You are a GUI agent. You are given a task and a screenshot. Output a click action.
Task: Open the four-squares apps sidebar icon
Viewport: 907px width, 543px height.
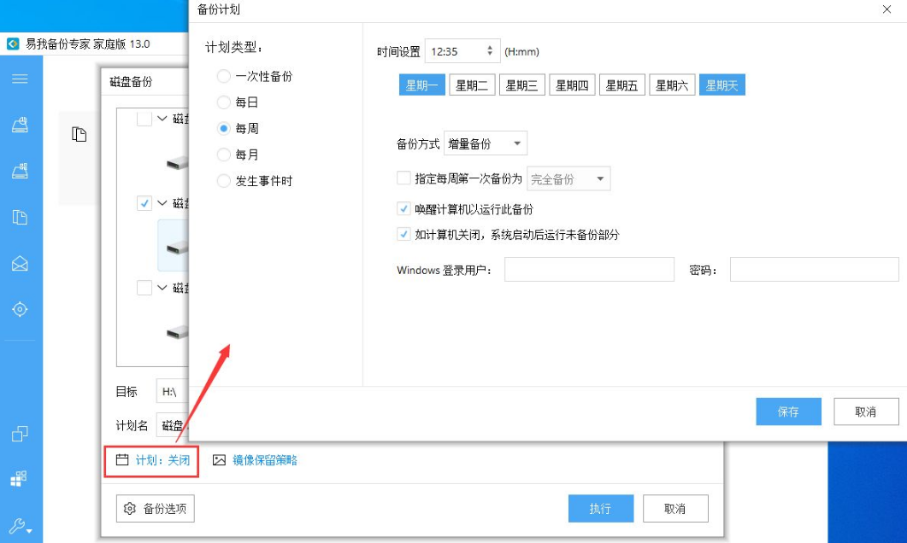(19, 478)
